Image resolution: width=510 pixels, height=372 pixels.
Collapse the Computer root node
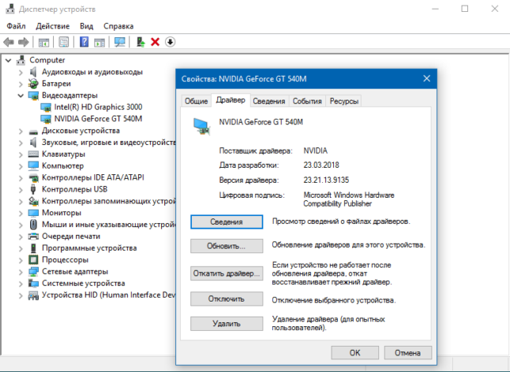pyautogui.click(x=9, y=60)
